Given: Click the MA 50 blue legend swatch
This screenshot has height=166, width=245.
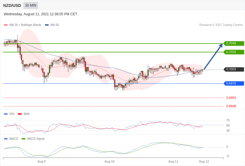Looking at the screenshot, I should click(x=47, y=25).
